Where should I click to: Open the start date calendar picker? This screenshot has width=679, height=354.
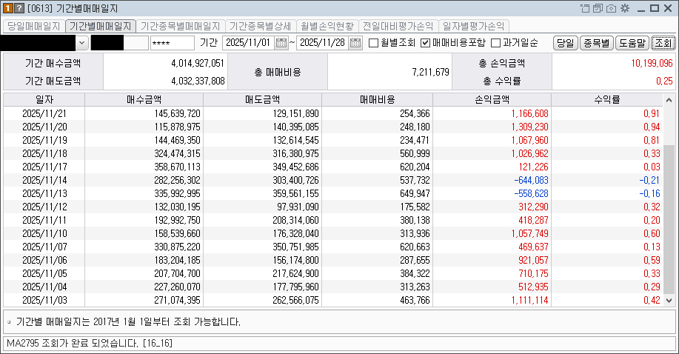pos(281,43)
